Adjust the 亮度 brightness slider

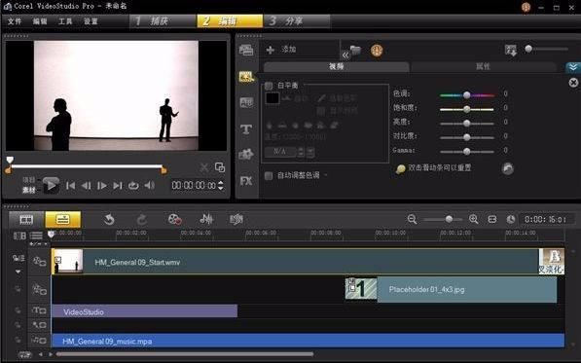(467, 124)
